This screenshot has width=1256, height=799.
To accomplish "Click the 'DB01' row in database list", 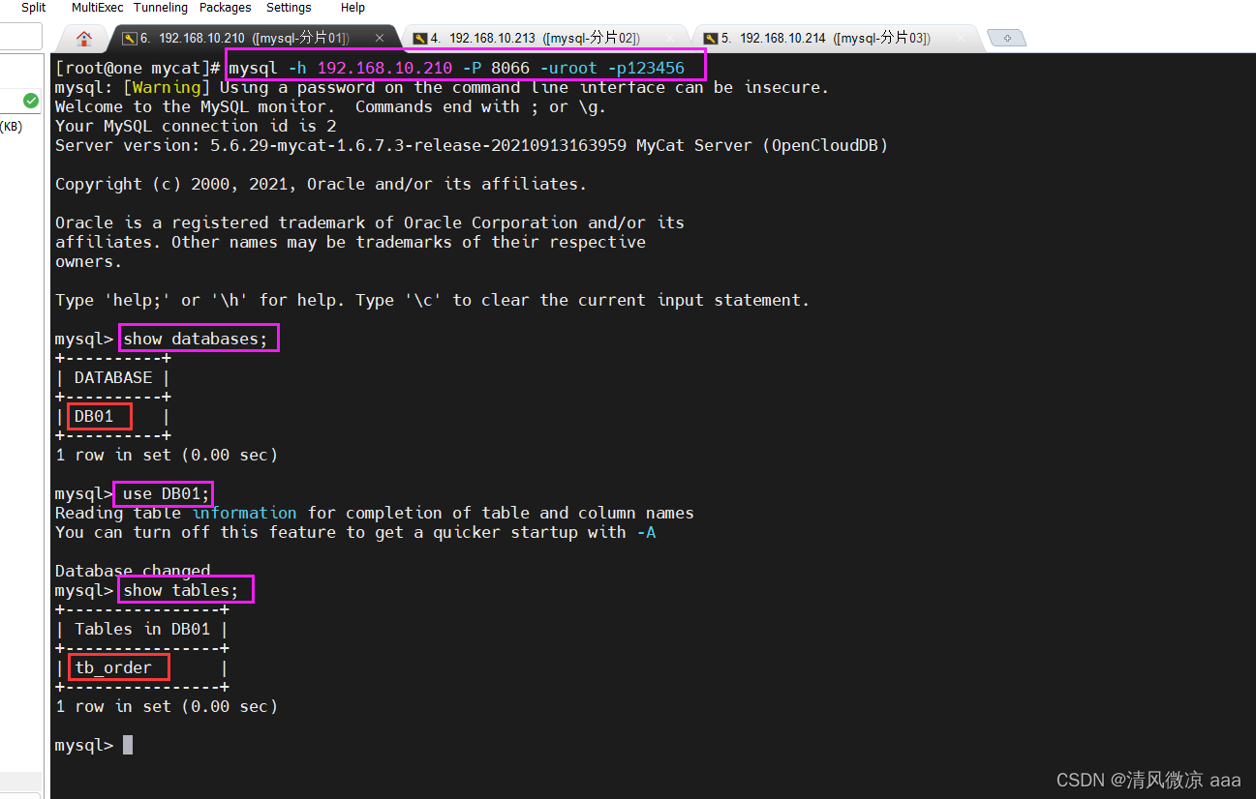I will (x=94, y=416).
